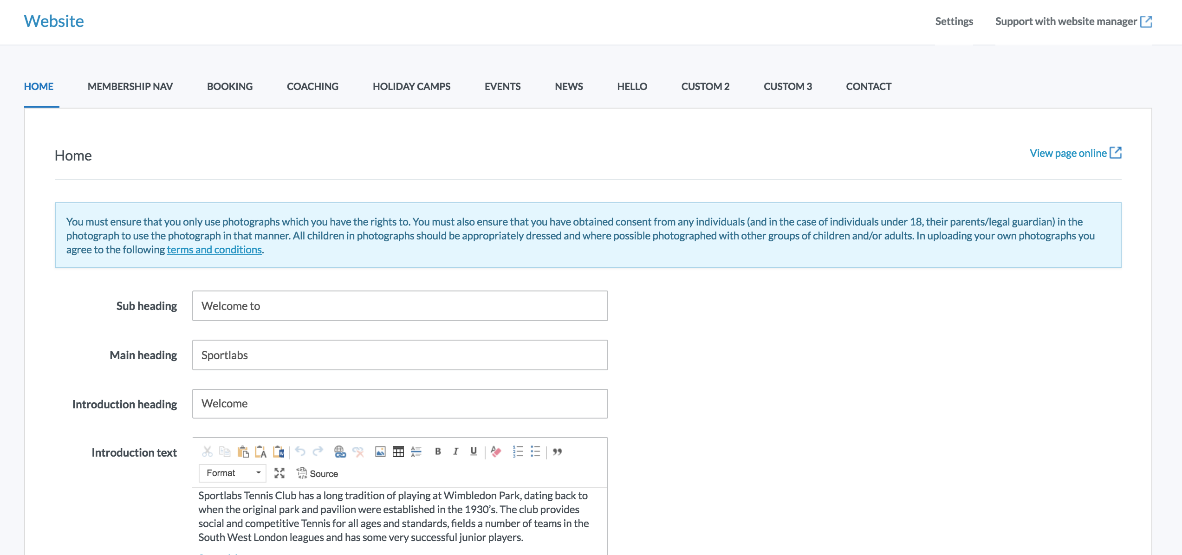This screenshot has height=555, width=1182.
Task: Maximize the editor with the expand icon
Action: pos(279,473)
